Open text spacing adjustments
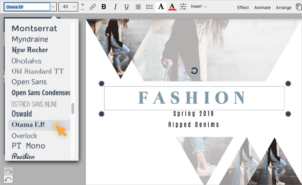The image size is (302, 185). coord(183,7)
